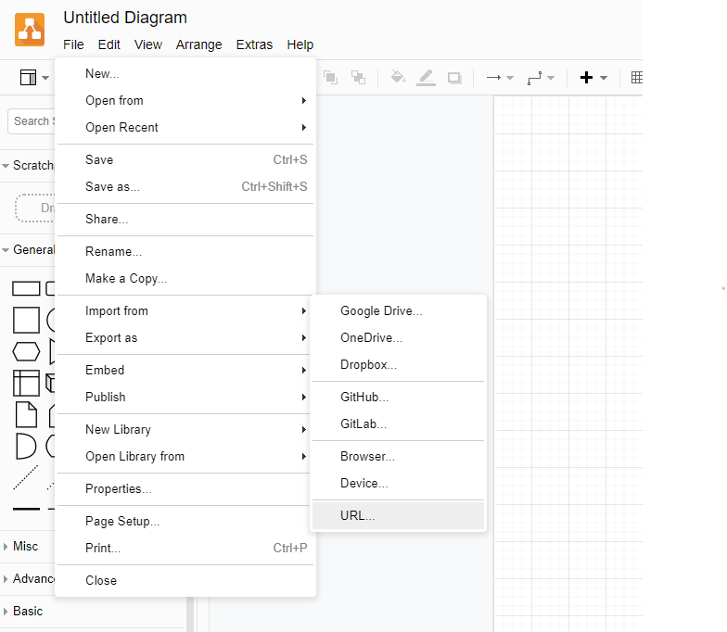Open the Arrange menu
This screenshot has width=727, height=632.
[x=198, y=44]
